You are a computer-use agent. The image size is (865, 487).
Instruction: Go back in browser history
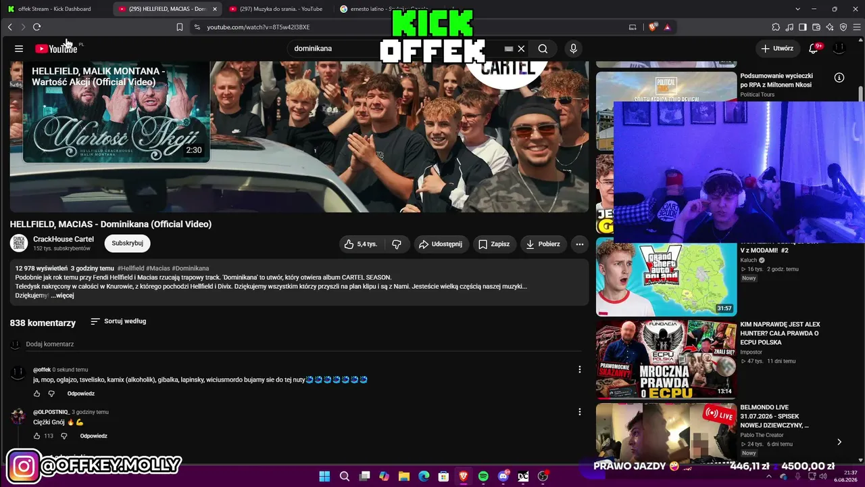tap(10, 27)
